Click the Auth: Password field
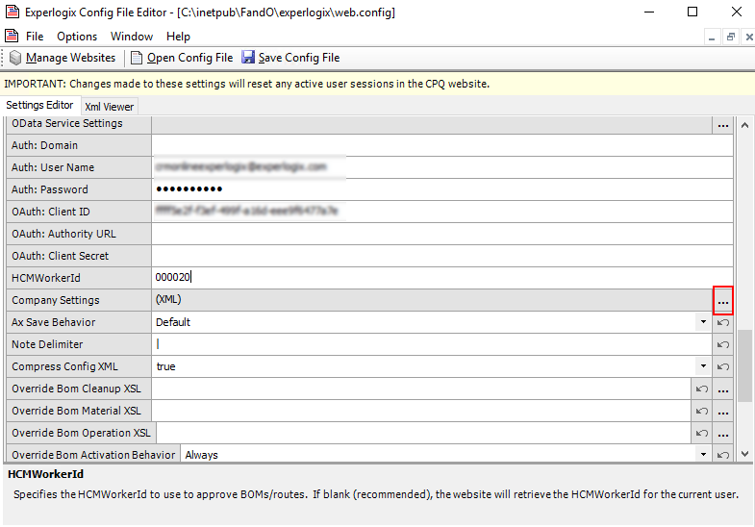 pyautogui.click(x=442, y=189)
